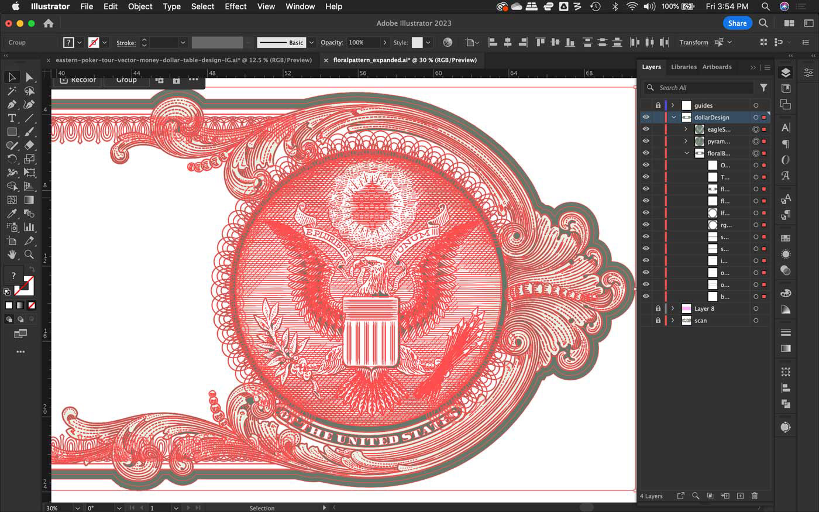Hide the dollarDesign layer
Screen dimensions: 819x512
click(x=646, y=118)
